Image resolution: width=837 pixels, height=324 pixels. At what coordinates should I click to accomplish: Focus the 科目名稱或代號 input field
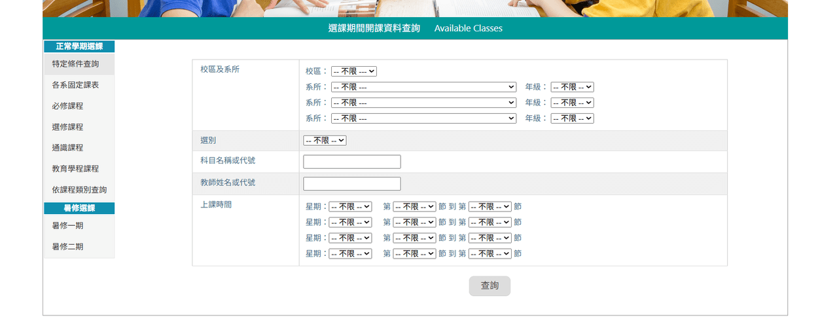click(x=352, y=162)
